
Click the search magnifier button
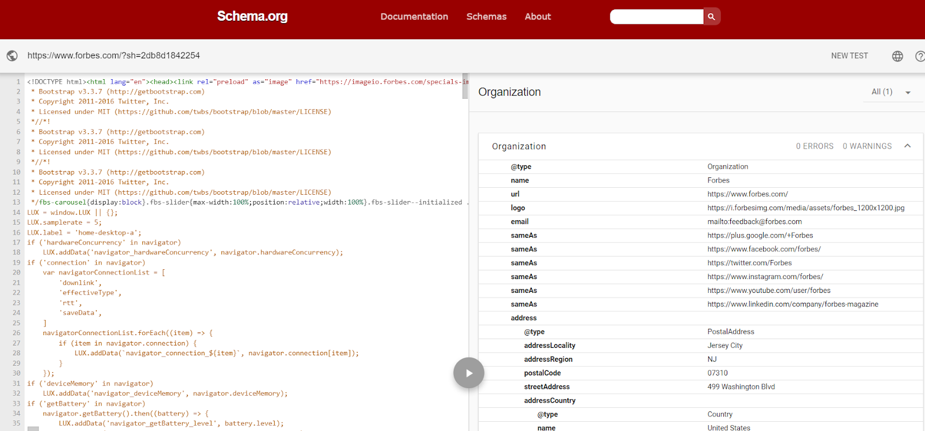click(712, 17)
